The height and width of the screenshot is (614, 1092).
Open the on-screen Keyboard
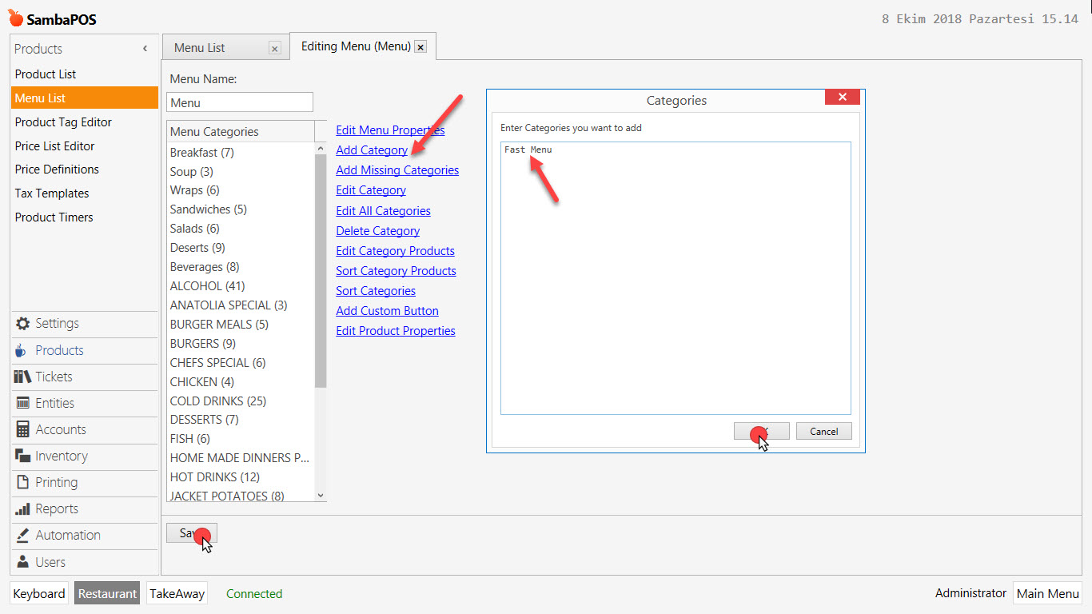click(x=39, y=594)
